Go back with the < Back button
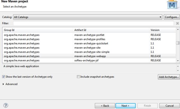This screenshot has height=109, width=180. (x=105, y=106)
